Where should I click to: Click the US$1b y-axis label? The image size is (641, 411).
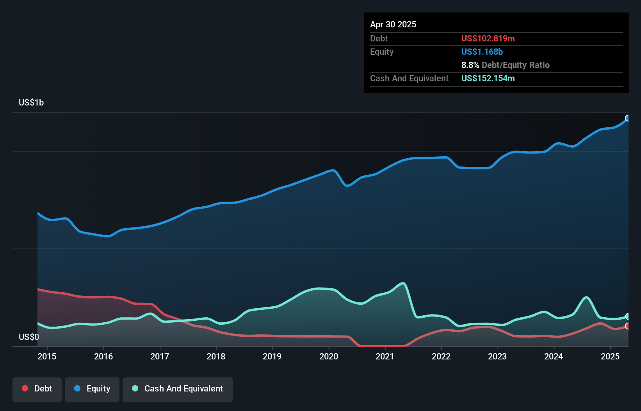(x=31, y=103)
